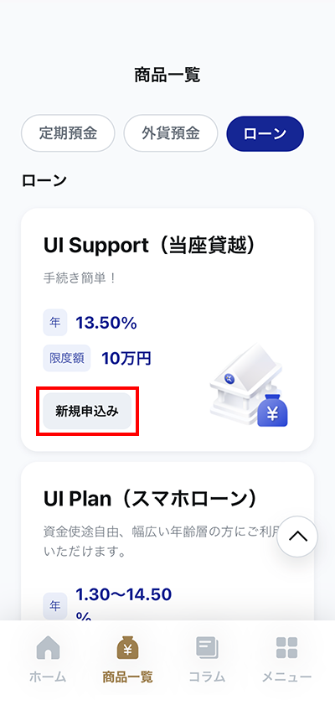
Task: Tap the scroll-to-top chevron button
Action: point(297,537)
